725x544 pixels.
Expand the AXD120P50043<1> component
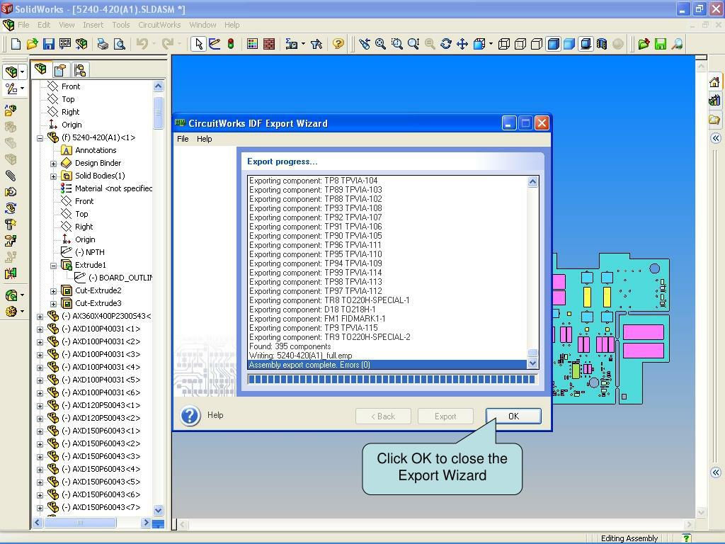tap(40, 406)
